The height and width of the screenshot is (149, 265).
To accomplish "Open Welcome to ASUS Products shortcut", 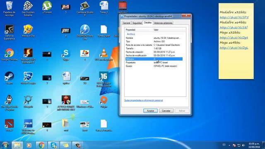I will 28,127.
